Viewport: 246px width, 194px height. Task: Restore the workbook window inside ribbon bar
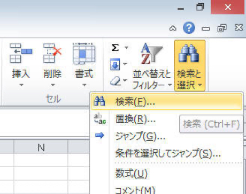[222, 28]
